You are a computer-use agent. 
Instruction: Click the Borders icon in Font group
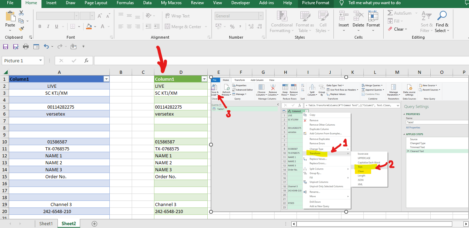click(x=72, y=26)
